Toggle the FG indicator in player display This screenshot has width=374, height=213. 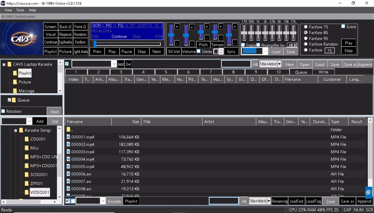pyautogui.click(x=121, y=26)
